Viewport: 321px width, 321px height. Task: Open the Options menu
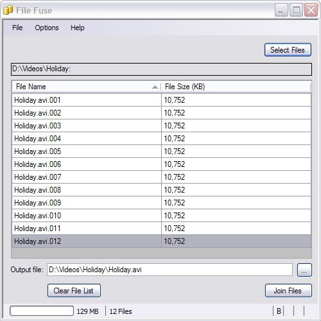pyautogui.click(x=47, y=28)
